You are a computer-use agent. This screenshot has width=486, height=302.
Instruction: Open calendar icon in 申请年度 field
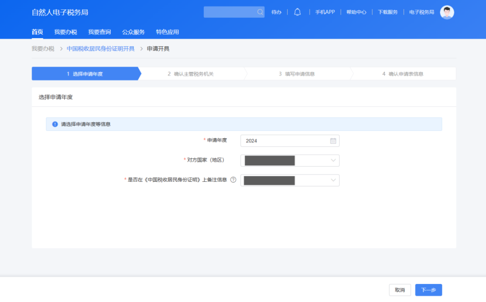pos(333,141)
